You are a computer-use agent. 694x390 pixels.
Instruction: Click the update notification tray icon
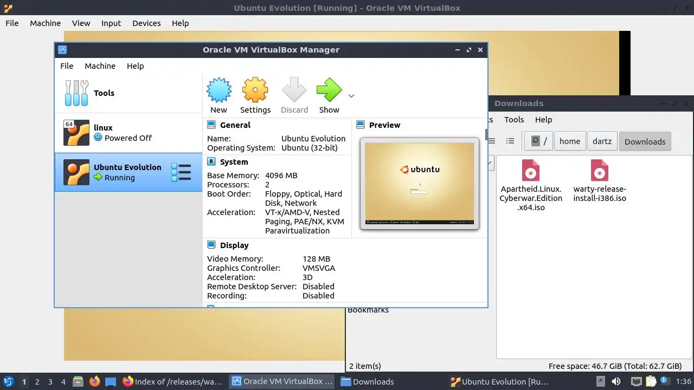665,381
